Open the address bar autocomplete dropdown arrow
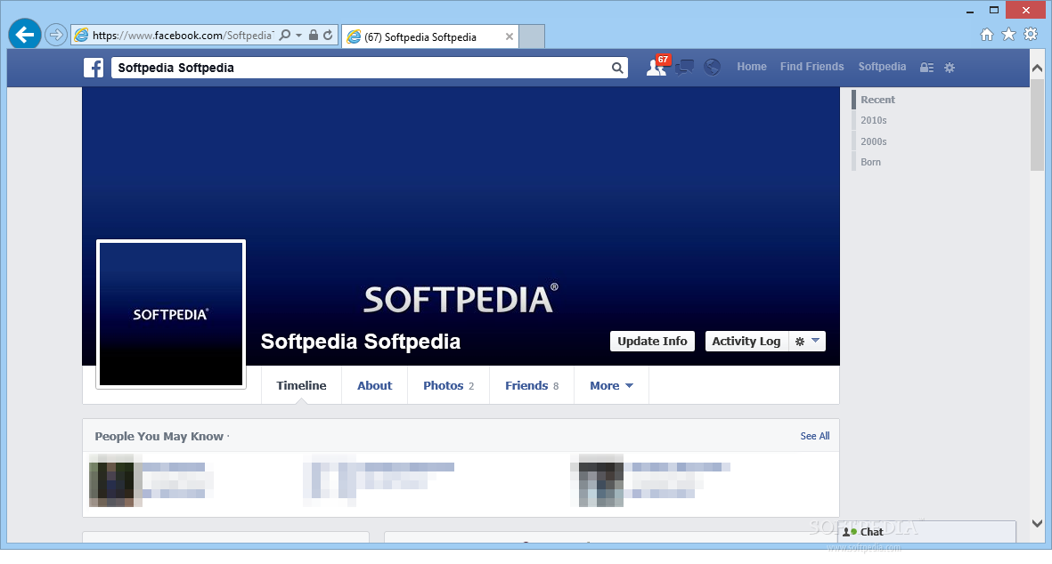The height and width of the screenshot is (564, 1052). click(x=299, y=35)
